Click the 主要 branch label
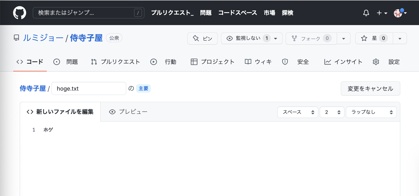Screen dimensions: 419x196 coord(143,89)
